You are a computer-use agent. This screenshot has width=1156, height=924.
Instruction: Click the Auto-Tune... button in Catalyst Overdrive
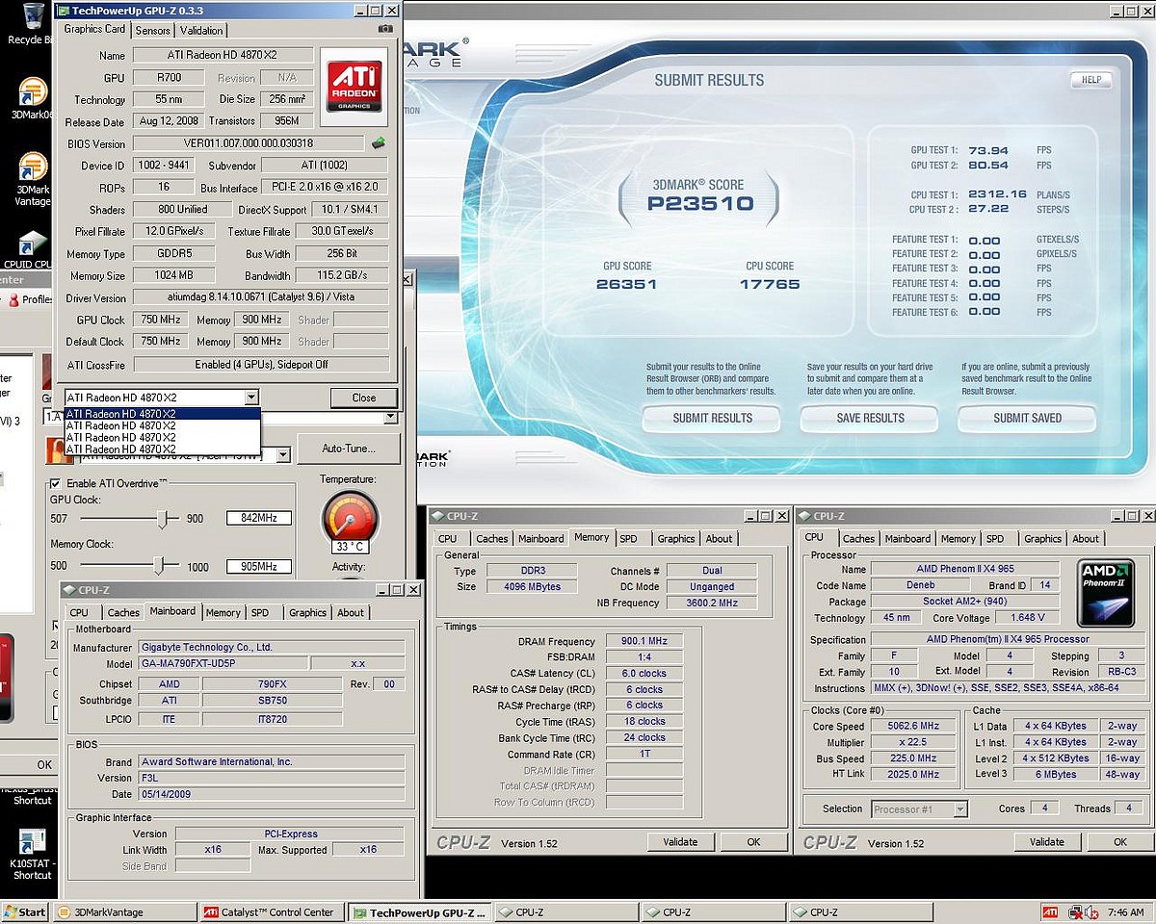pyautogui.click(x=349, y=449)
